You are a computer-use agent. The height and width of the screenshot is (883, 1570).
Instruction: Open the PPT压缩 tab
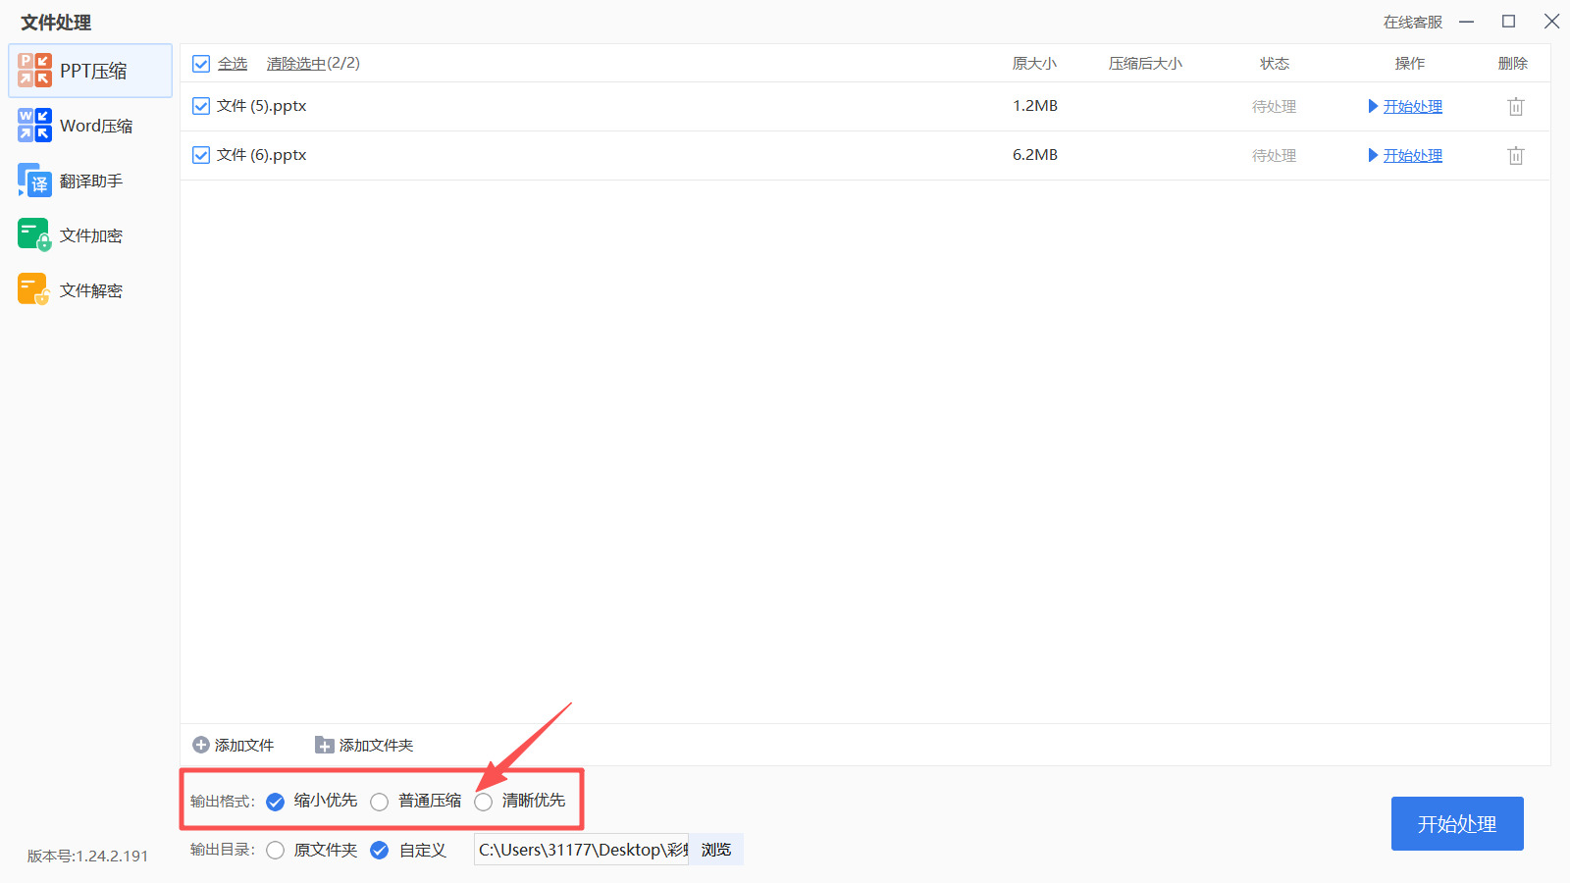click(x=90, y=71)
